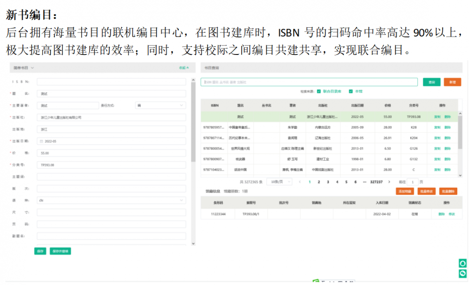469x285 pixels.
Task: Expand the 语种 language dropdown
Action: pos(111,200)
